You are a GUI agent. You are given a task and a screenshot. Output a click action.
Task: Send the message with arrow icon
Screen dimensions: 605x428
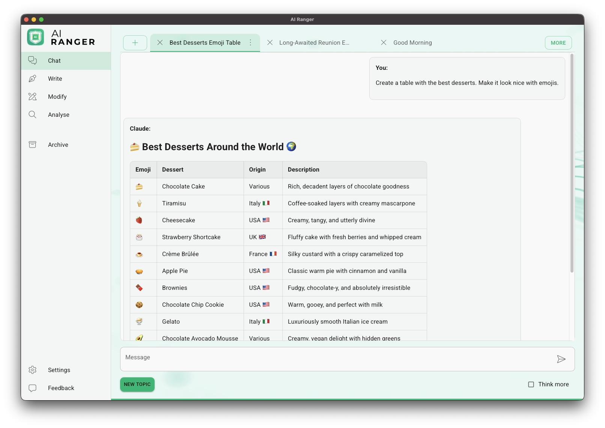tap(561, 359)
